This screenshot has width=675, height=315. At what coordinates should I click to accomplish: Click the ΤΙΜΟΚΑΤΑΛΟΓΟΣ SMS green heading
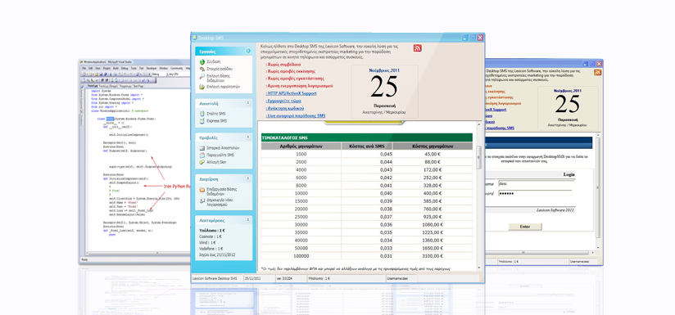367,137
